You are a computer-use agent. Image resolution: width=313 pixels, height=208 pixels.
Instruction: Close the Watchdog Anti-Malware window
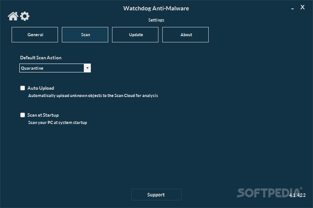click(303, 7)
